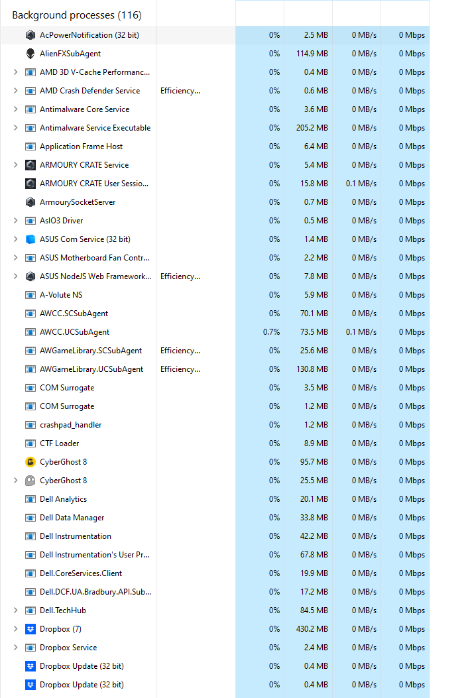Click the Dell.TechHub process icon

[30, 611]
